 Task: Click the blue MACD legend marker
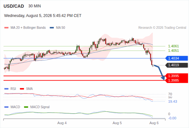(6, 107)
